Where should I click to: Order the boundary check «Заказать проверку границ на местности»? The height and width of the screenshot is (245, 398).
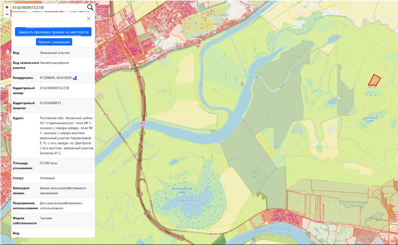[53, 32]
